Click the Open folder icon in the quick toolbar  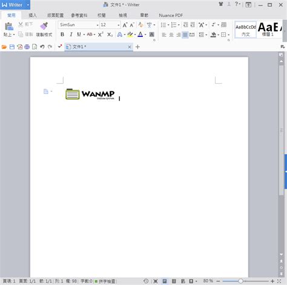pos(4,47)
